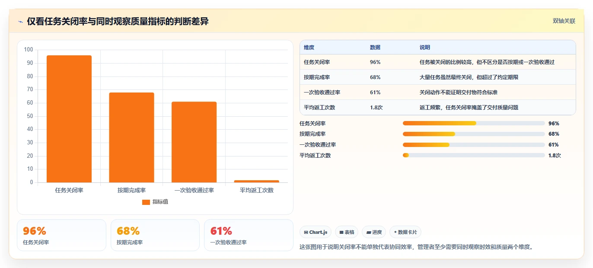This screenshot has width=593, height=268.
Task: Click description 大量任务虽然最终关闭，但超过了约定期限
Action: click(469, 77)
